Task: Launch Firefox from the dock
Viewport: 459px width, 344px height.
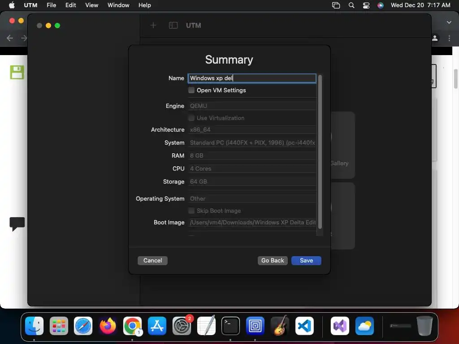Action: (108, 326)
